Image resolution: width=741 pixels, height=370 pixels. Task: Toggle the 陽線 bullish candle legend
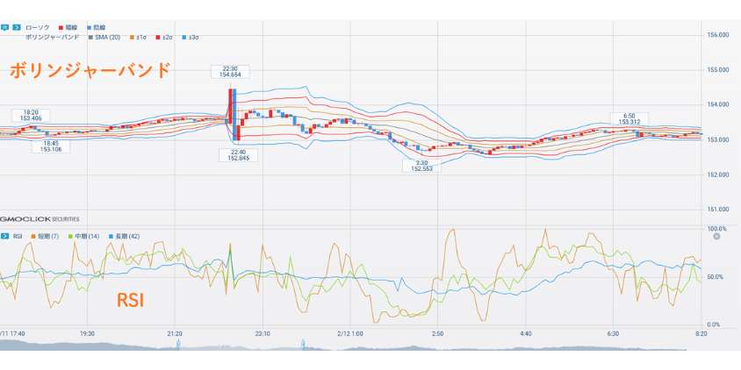pos(72,28)
